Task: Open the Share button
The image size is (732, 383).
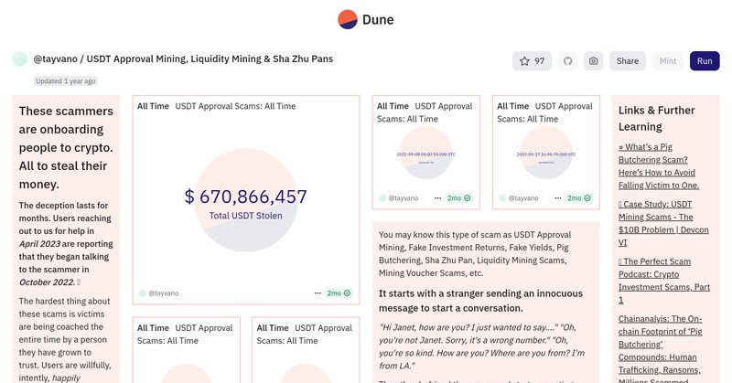Action: 628,61
